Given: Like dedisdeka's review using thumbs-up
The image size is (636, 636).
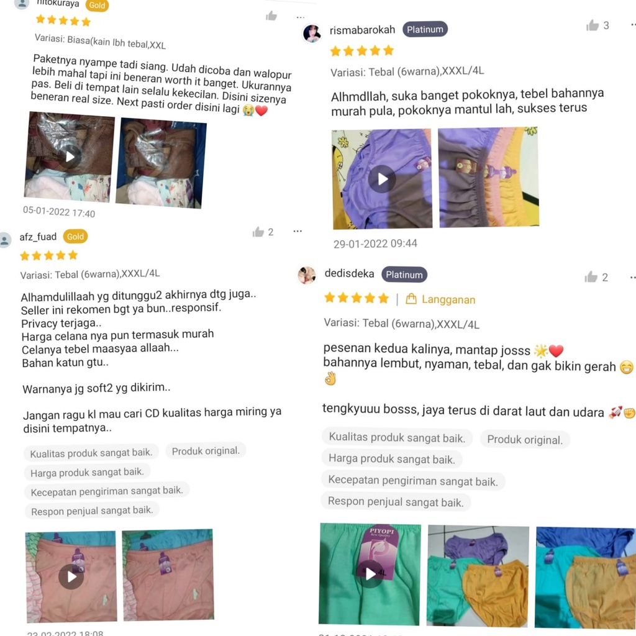Looking at the screenshot, I should [x=591, y=277].
